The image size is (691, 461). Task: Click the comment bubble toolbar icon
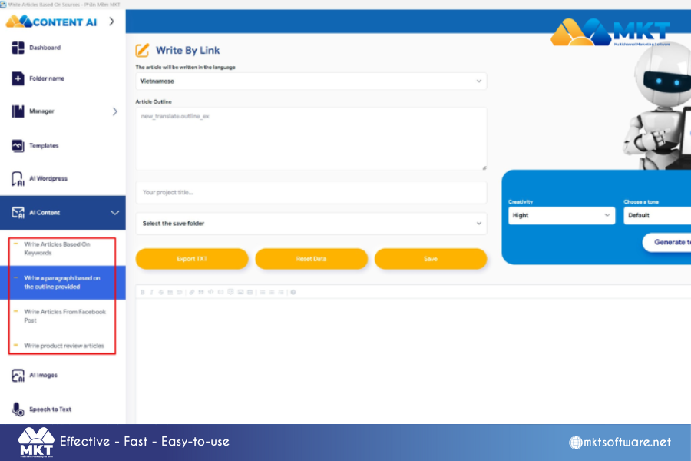click(x=230, y=292)
